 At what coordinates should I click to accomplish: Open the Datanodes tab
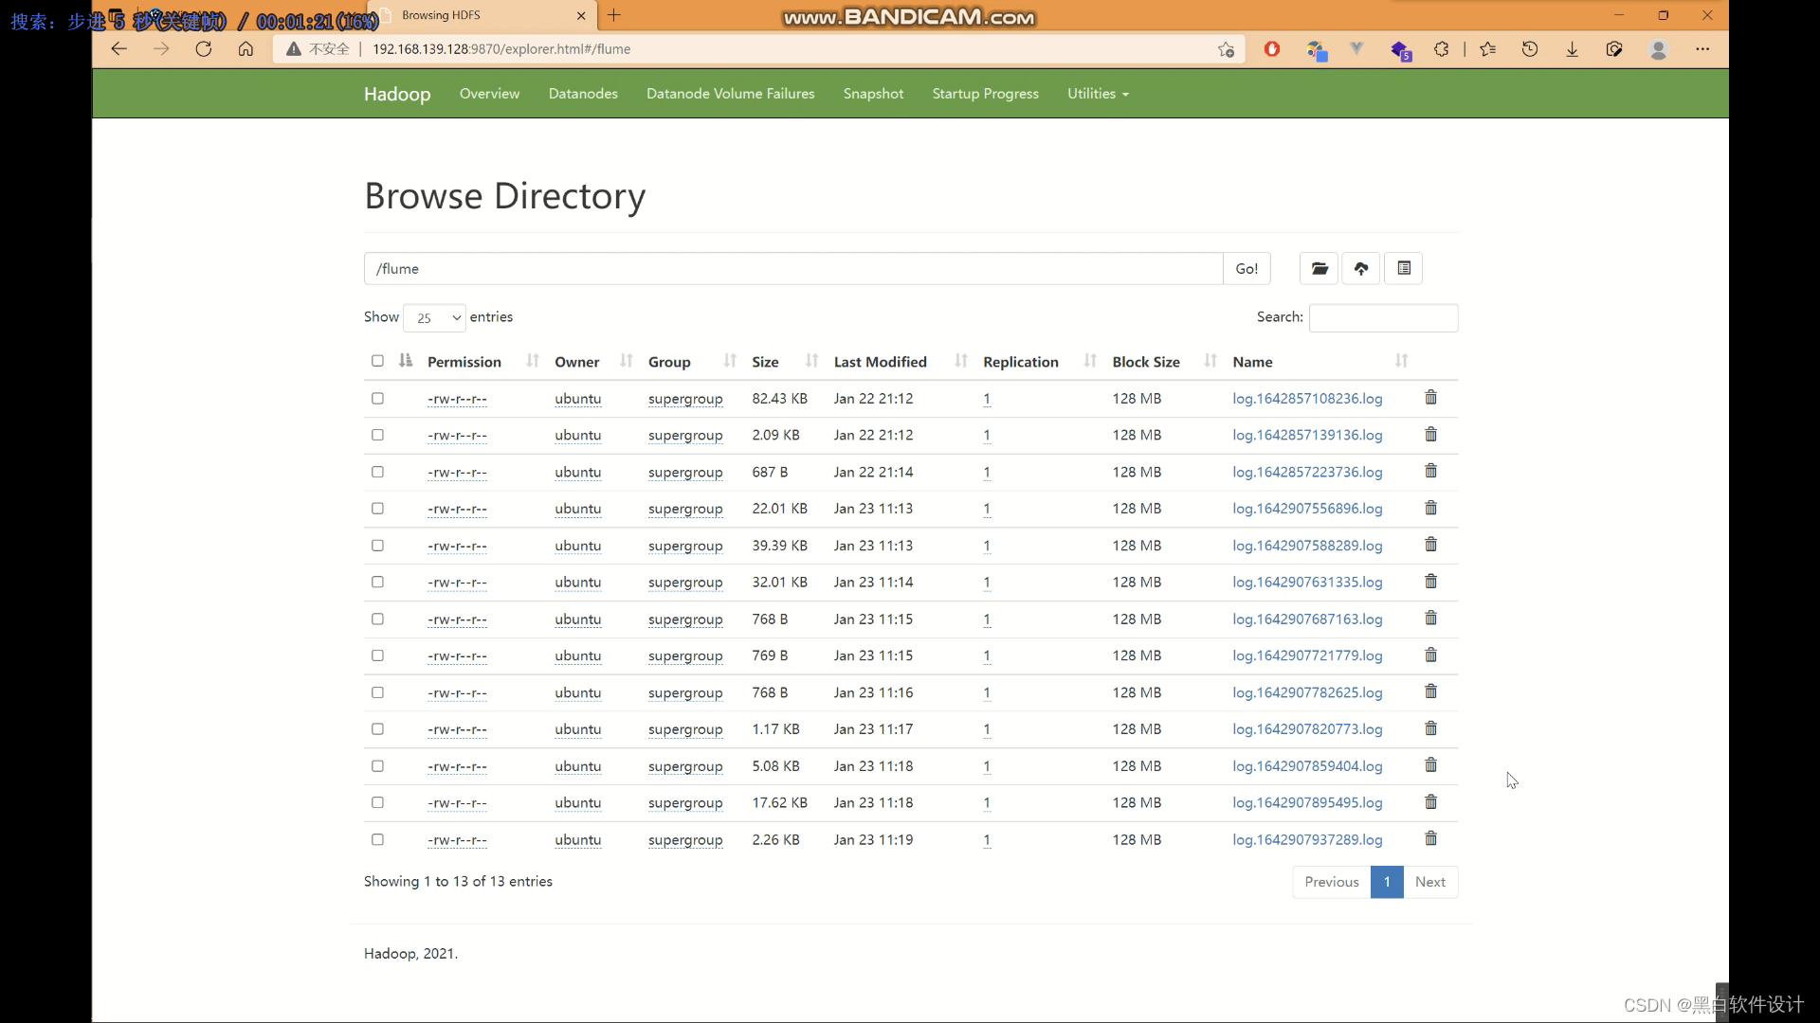[x=583, y=93]
